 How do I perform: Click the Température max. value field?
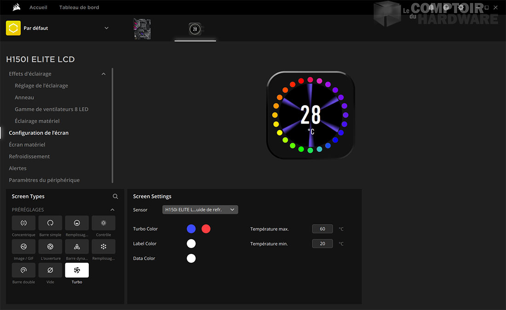click(322, 229)
